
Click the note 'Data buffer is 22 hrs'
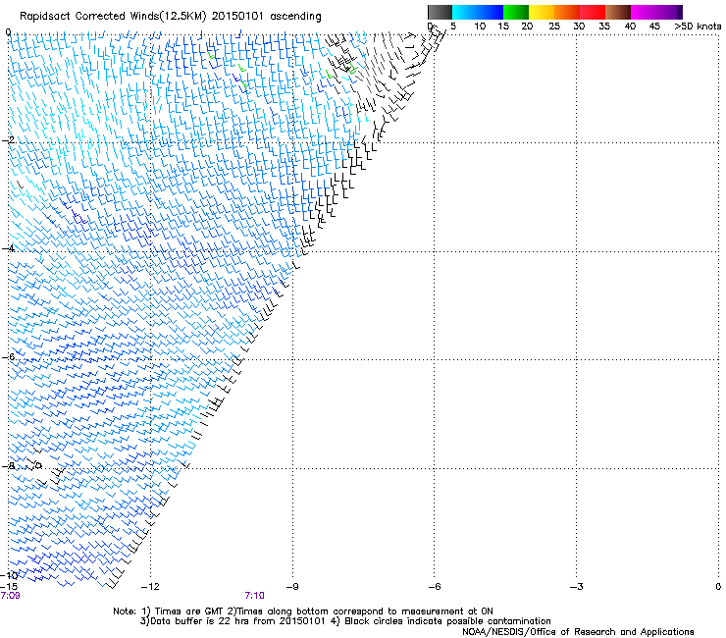pyautogui.click(x=200, y=621)
